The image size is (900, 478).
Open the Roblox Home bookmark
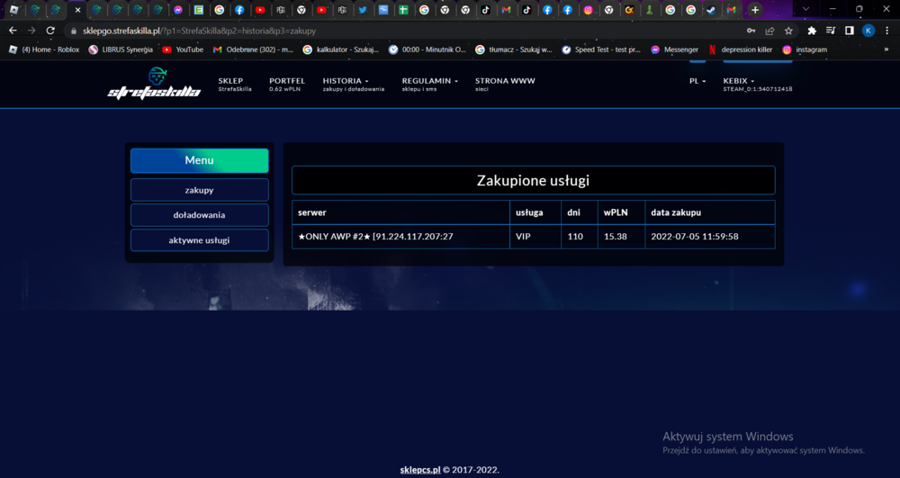point(44,50)
